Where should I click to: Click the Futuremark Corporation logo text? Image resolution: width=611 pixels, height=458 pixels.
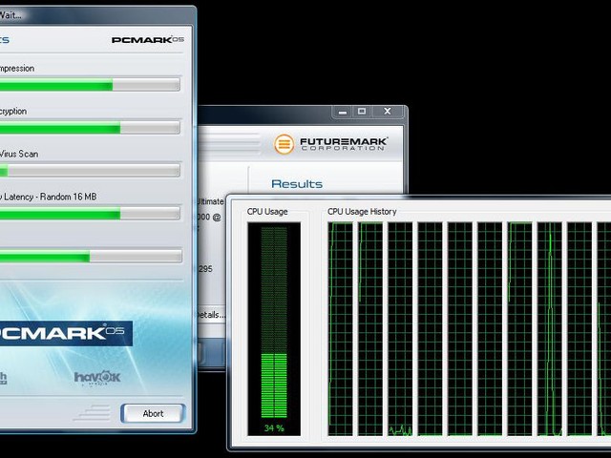click(x=344, y=144)
